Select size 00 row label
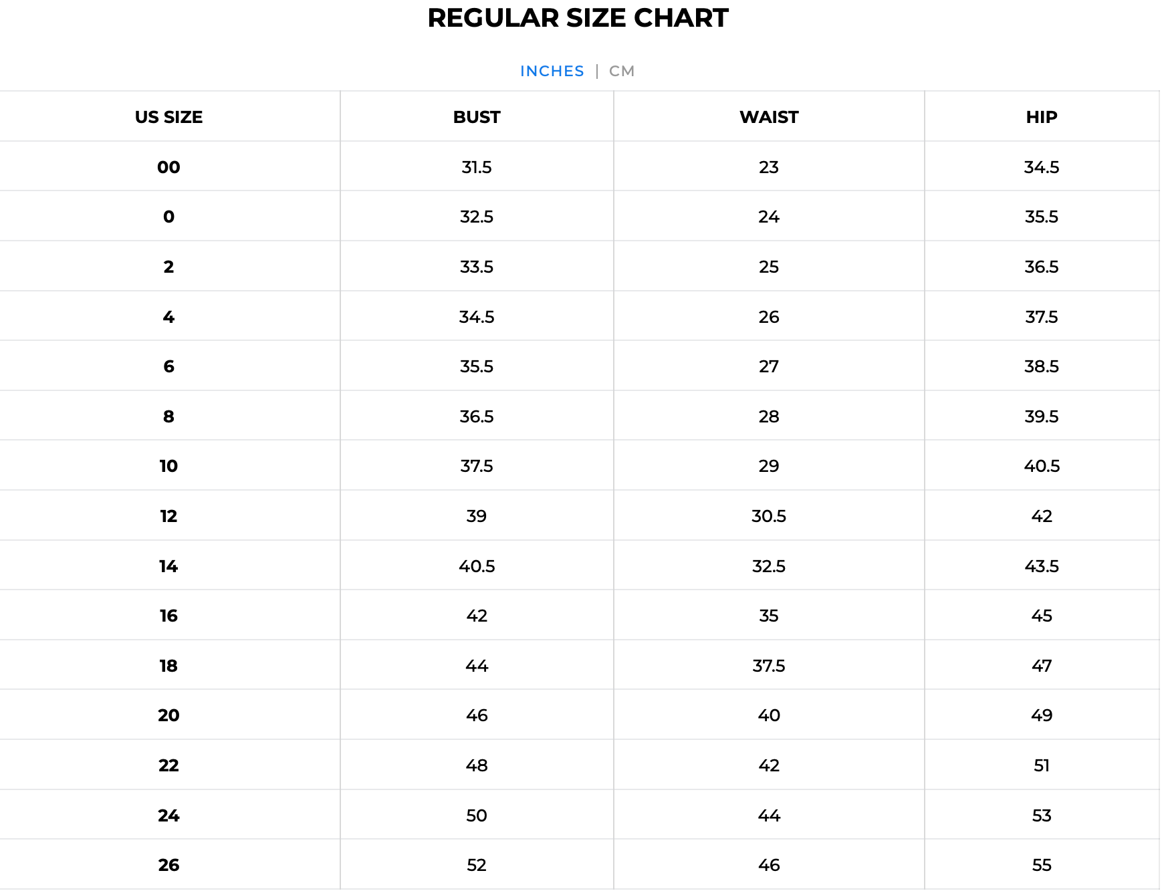 (169, 167)
